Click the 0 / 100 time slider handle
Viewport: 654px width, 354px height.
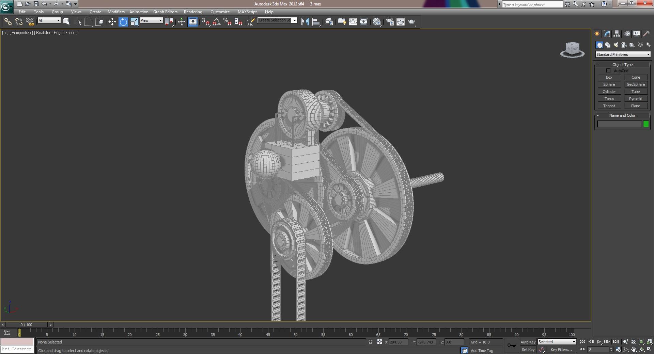[26, 325]
